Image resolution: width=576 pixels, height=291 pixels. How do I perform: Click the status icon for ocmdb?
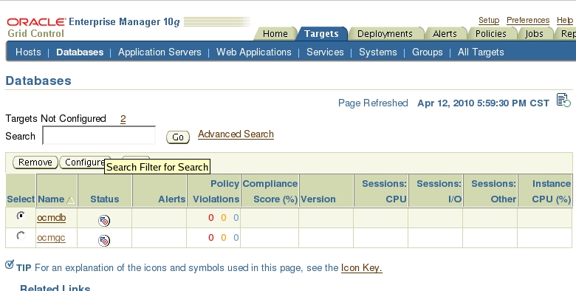104,220
